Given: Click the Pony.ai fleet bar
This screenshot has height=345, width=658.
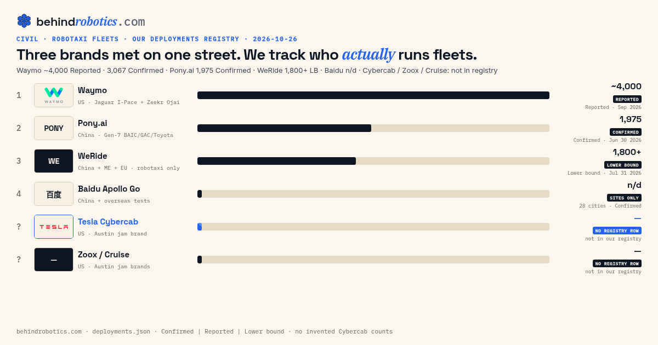Looking at the screenshot, I should [x=373, y=128].
